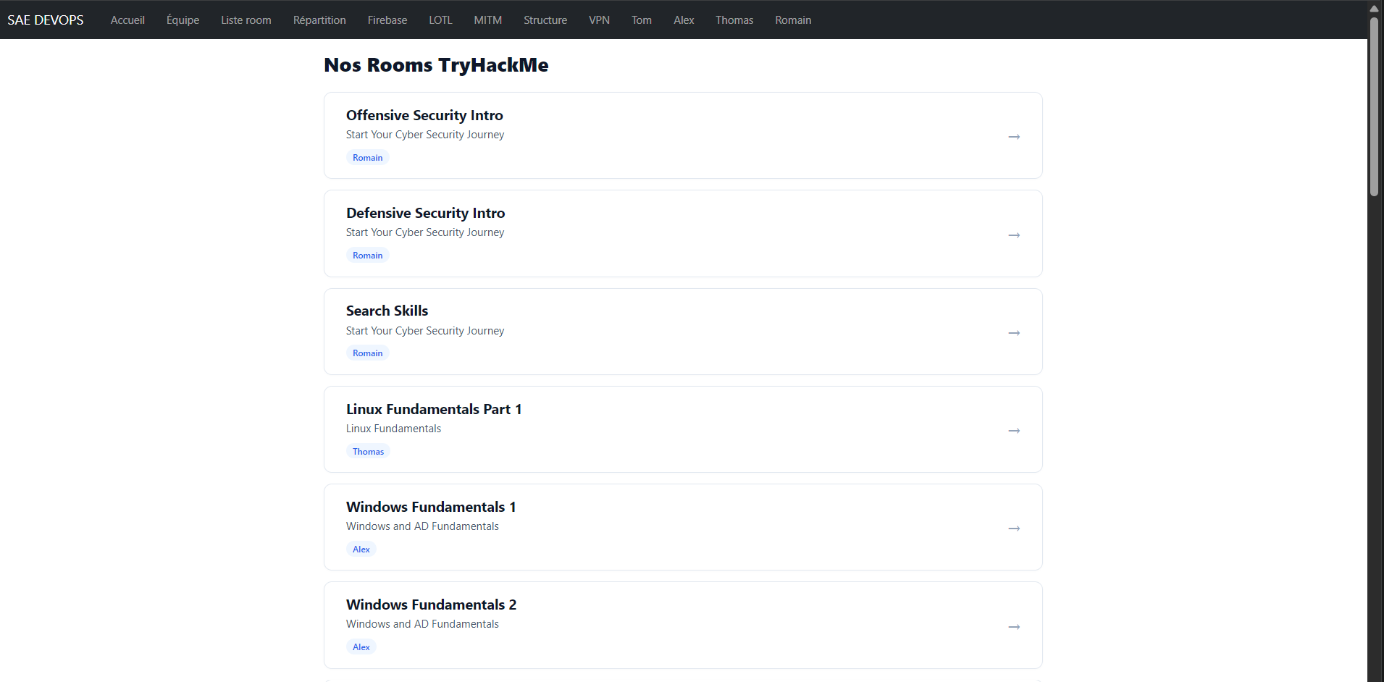Open the Équipe page in navbar
Image resolution: width=1384 pixels, height=682 pixels.
183,20
